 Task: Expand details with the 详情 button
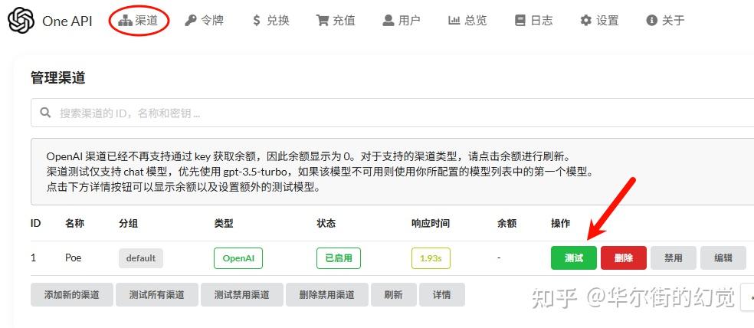click(x=441, y=294)
